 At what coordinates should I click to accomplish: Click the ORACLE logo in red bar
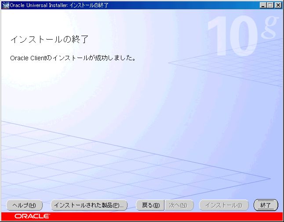click(32, 216)
